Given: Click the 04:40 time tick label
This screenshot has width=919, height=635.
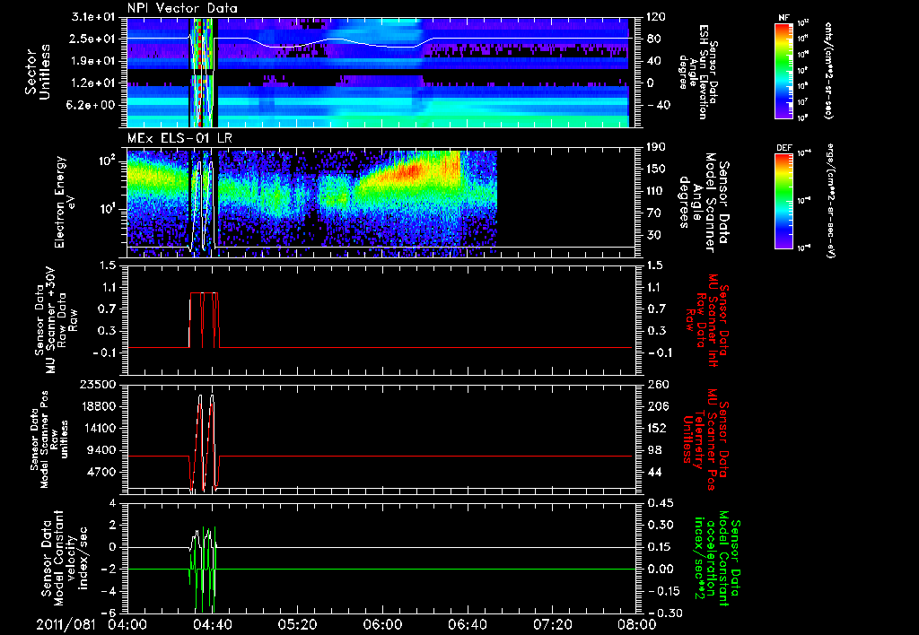Looking at the screenshot, I should pyautogui.click(x=212, y=624).
